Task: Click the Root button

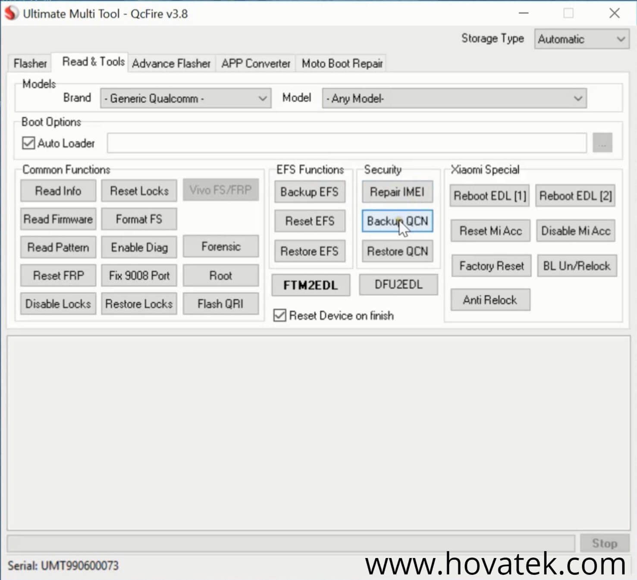Action: 221,275
